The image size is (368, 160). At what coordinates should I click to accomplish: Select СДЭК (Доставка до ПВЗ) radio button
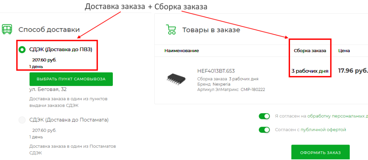tap(22, 50)
